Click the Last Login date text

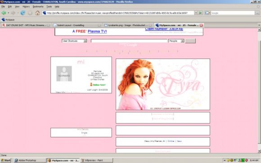click(x=97, y=90)
